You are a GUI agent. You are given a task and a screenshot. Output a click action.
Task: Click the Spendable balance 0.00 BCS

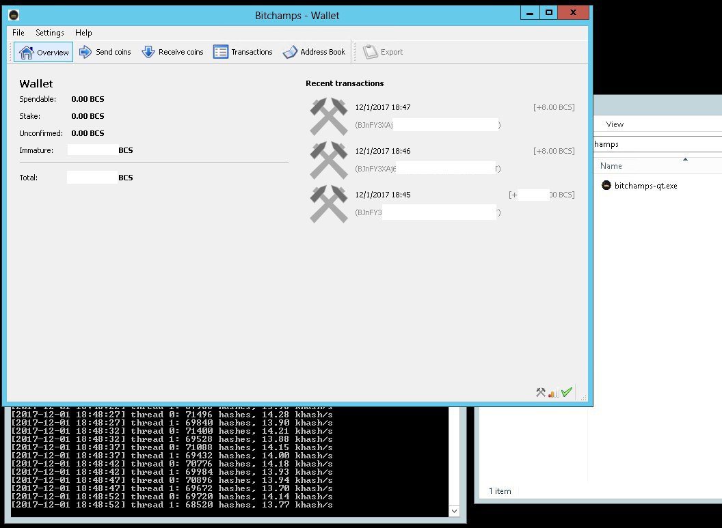coord(88,99)
